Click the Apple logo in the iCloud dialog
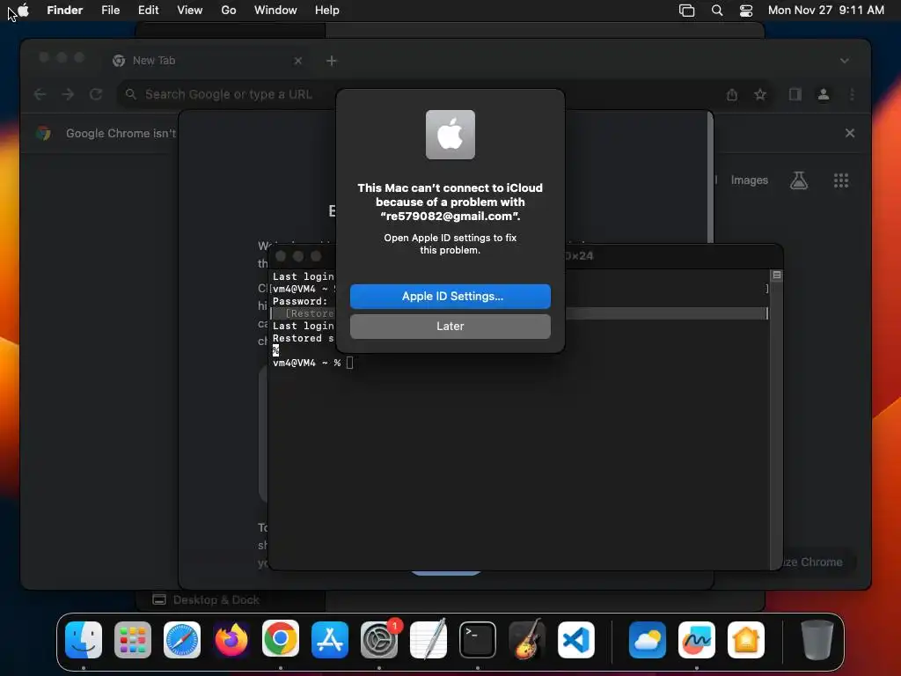Image resolution: width=901 pixels, height=676 pixels. point(450,135)
